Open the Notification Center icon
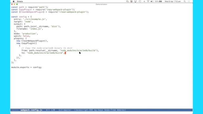 189,1
